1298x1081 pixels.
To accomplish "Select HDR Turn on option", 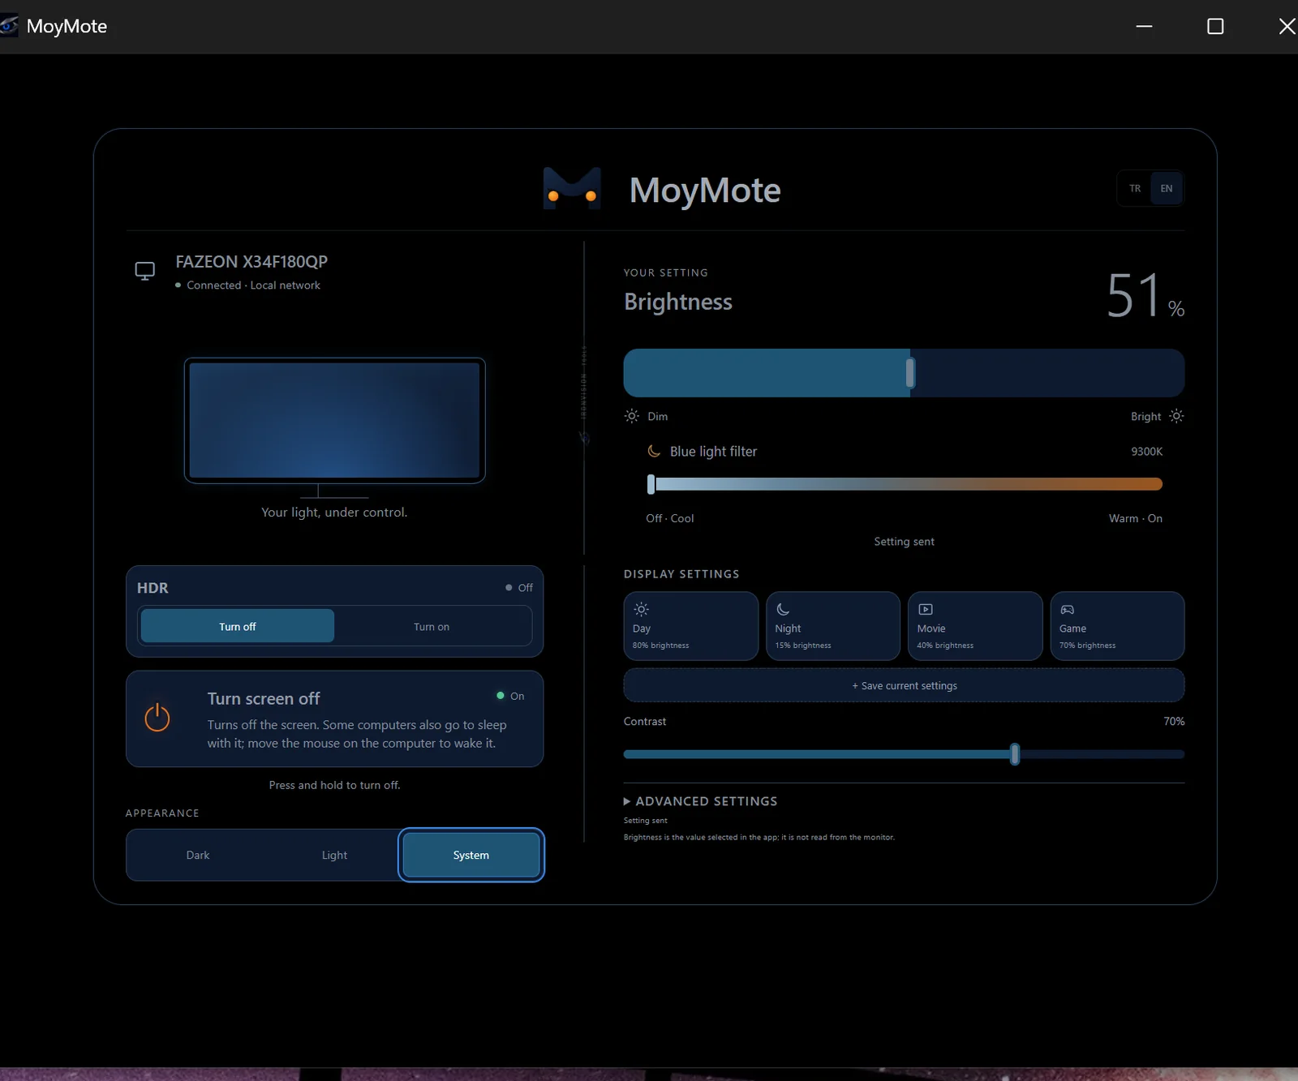I will 432,627.
